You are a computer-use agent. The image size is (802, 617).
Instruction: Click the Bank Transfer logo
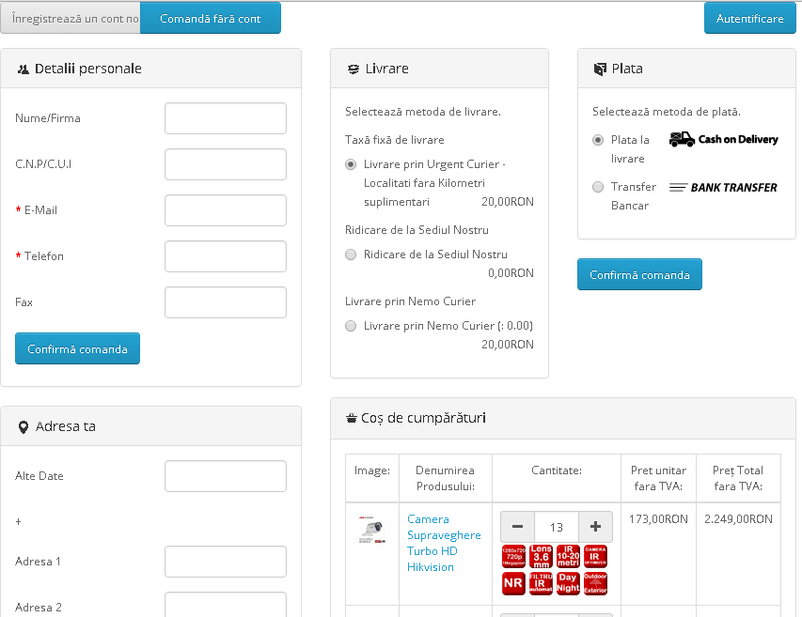coord(723,187)
